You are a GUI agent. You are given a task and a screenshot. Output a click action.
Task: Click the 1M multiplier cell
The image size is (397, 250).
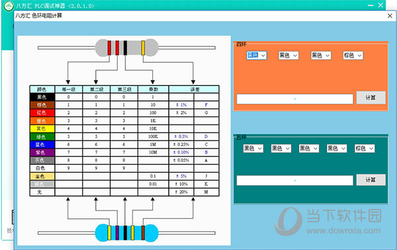coord(154,144)
